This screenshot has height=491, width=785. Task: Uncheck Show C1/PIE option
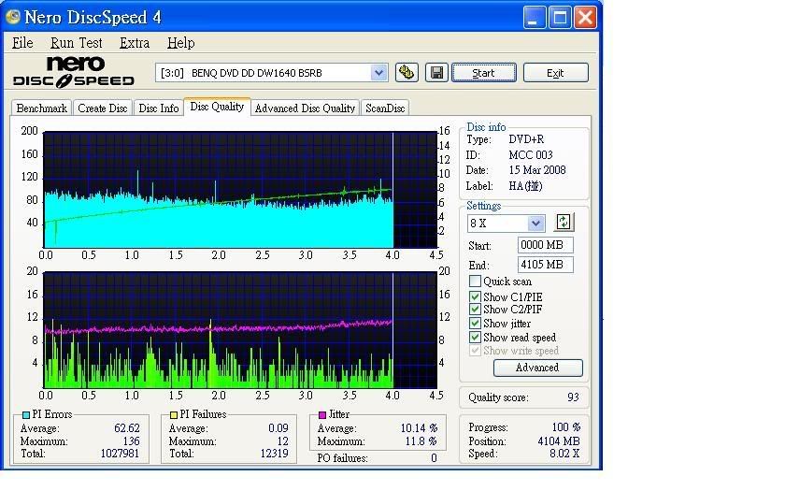click(x=475, y=296)
